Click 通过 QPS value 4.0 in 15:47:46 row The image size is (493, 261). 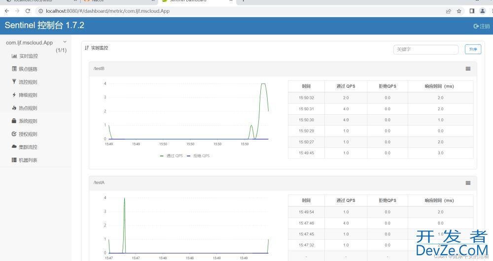point(346,223)
